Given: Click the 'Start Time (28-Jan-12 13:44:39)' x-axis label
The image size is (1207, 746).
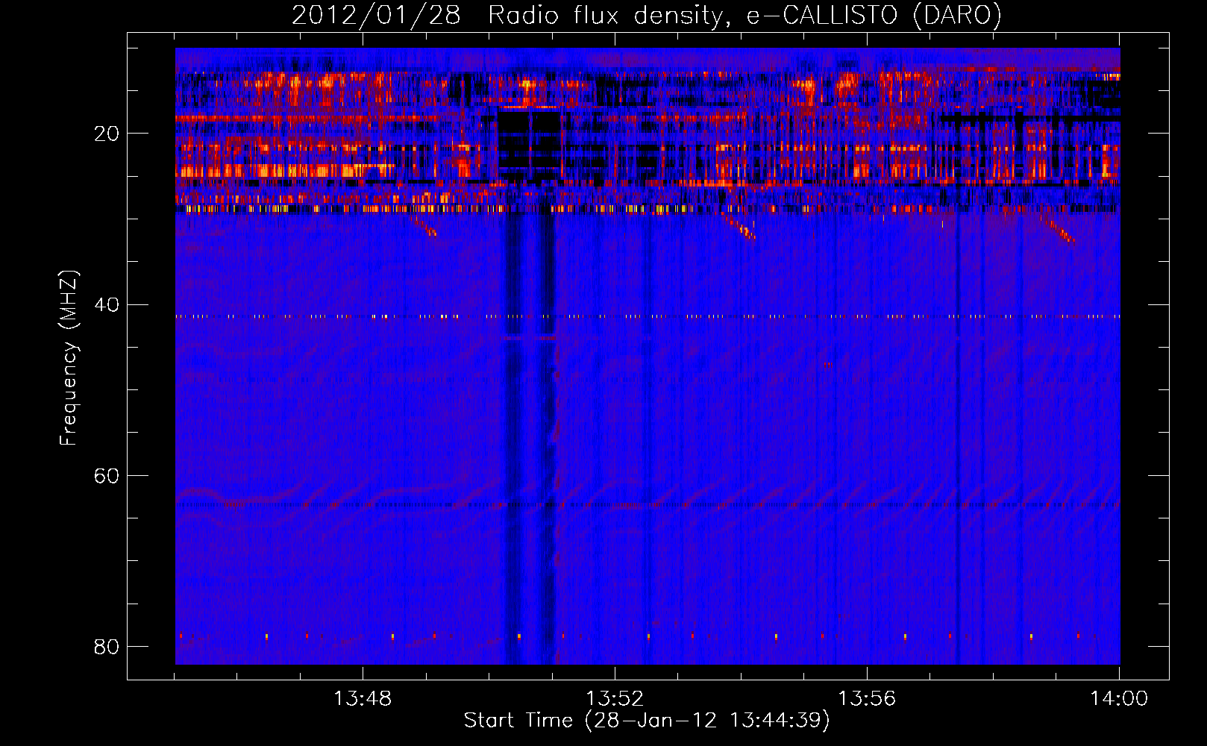Looking at the screenshot, I should 647,721.
